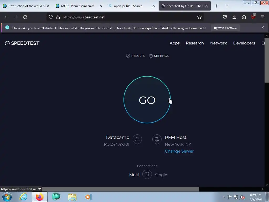
Task: Open the Downloads panel
Action: tap(234, 17)
